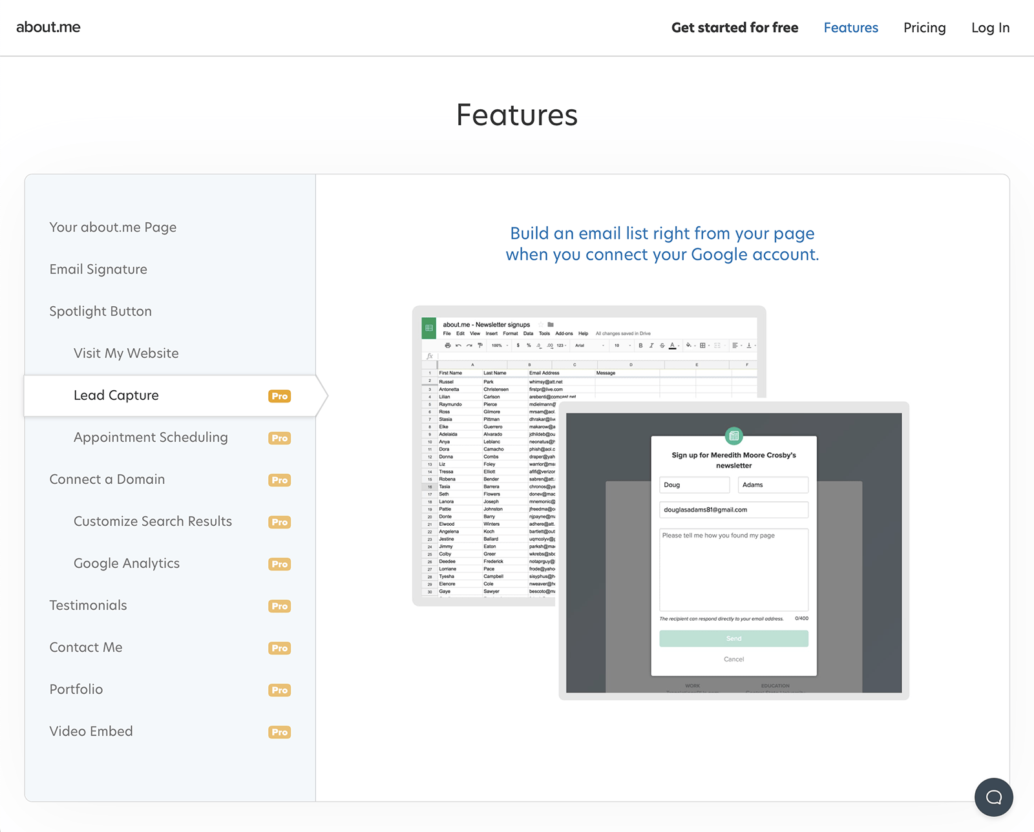
Task: Open the Testimonials feature
Action: 89,605
